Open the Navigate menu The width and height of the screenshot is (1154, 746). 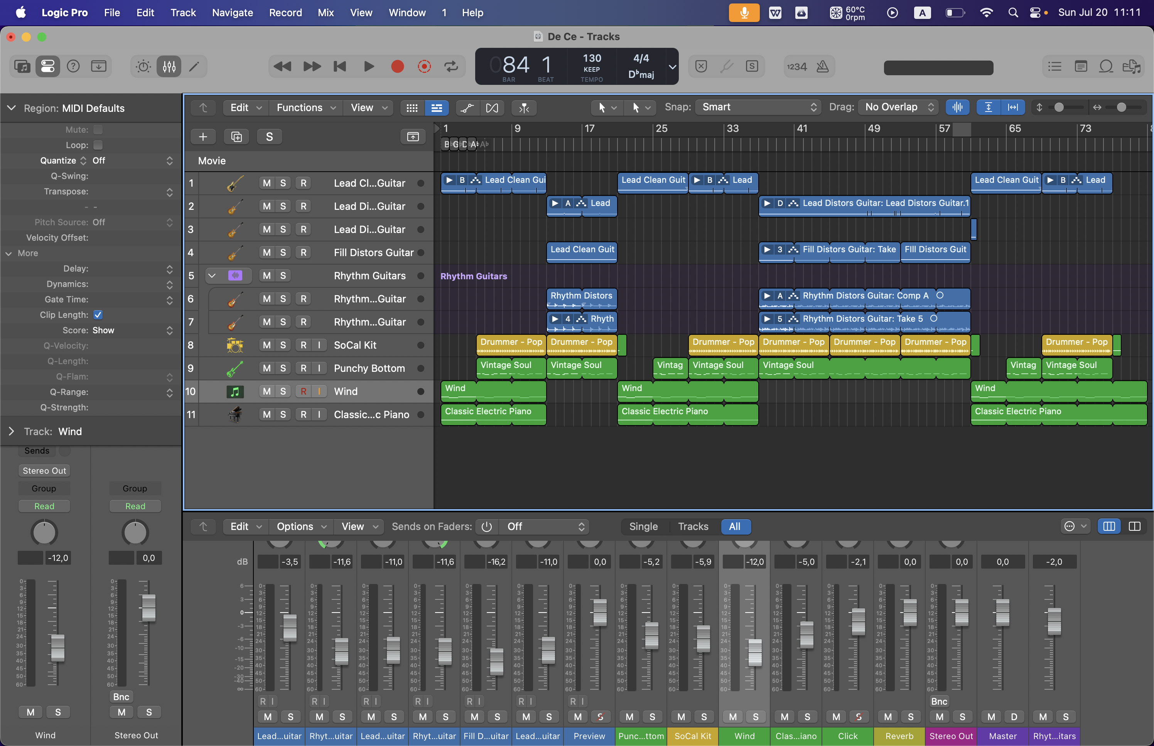coord(233,13)
